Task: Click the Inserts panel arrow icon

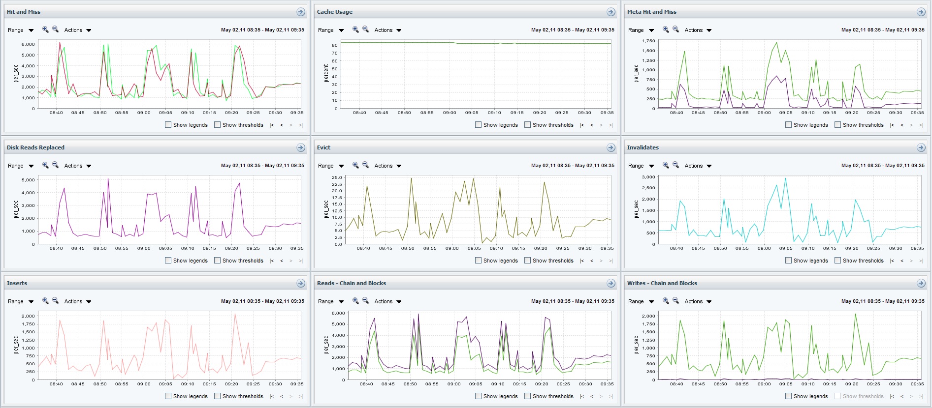Action: tap(300, 283)
